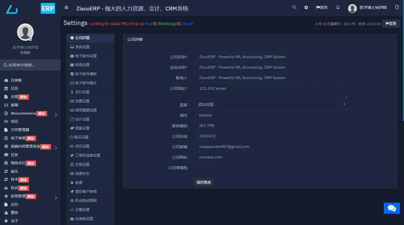Select the 系统设置 settings tab

coord(90,47)
